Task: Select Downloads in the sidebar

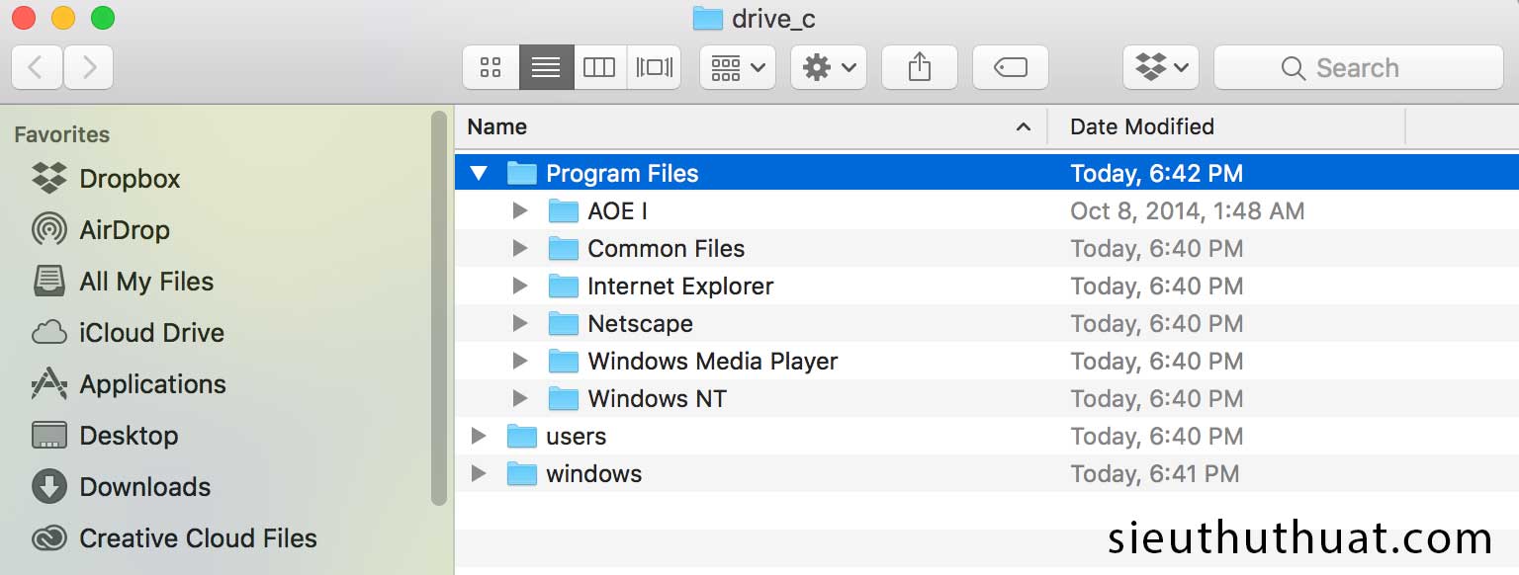Action: [x=121, y=487]
